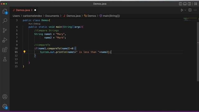The image size is (199, 112).
Task: Click Documents breadcrumb segment
Action: (x=52, y=16)
